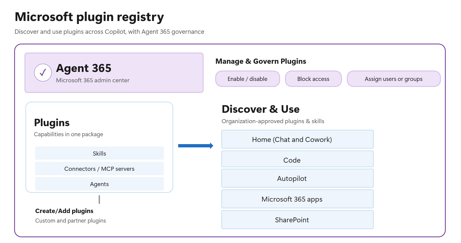The width and height of the screenshot is (461, 243).
Task: Click the Discover and use plugins subtitle
Action: [109, 32]
